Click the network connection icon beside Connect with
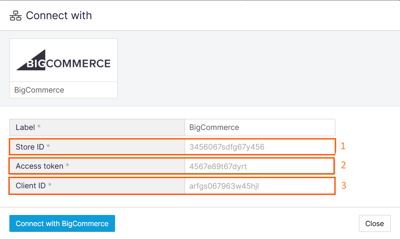400x239 pixels. click(x=16, y=16)
